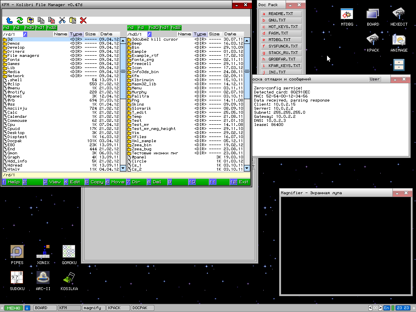This screenshot has width=416, height=312.
Task: Open the HEXEDIT desktop icon
Action: (x=399, y=17)
